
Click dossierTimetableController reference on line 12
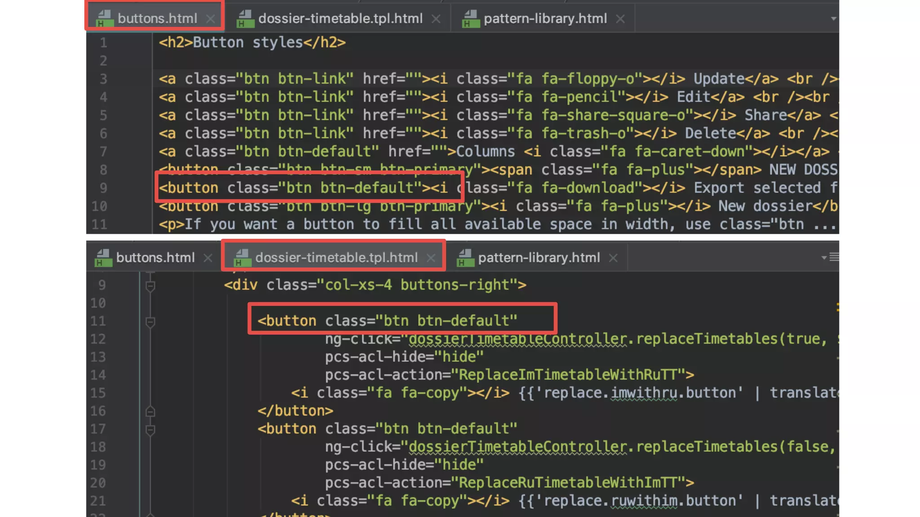point(517,339)
